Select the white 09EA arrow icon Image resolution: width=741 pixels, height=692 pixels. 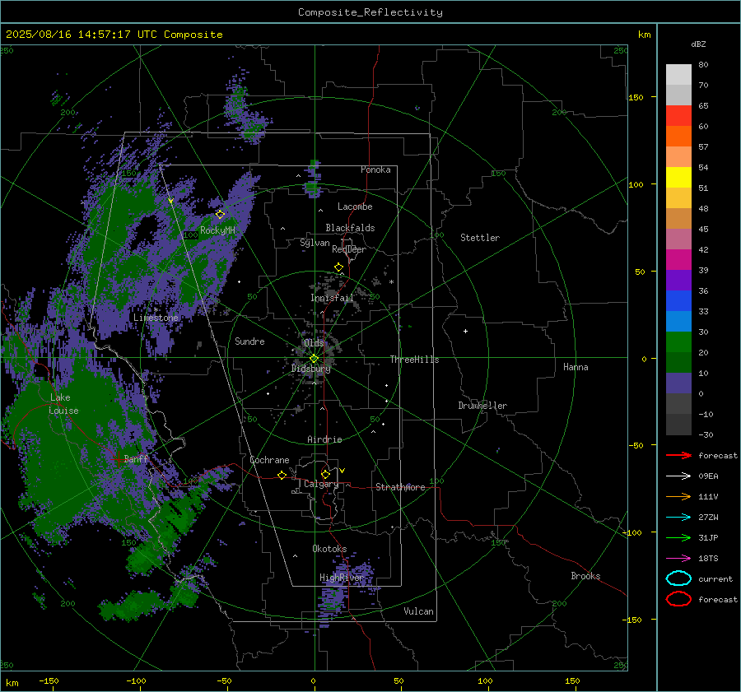click(x=678, y=476)
